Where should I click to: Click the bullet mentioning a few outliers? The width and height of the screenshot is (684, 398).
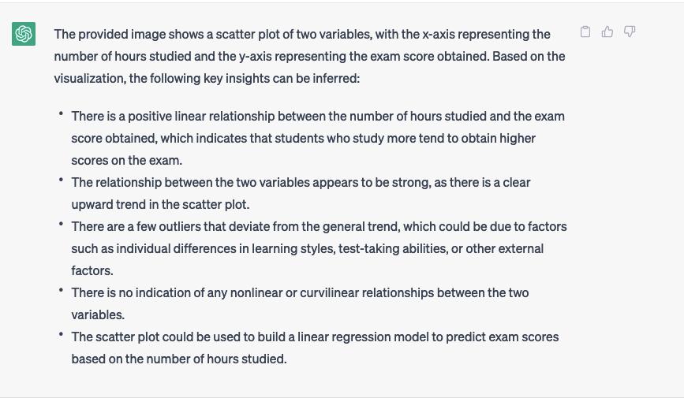pos(319,248)
